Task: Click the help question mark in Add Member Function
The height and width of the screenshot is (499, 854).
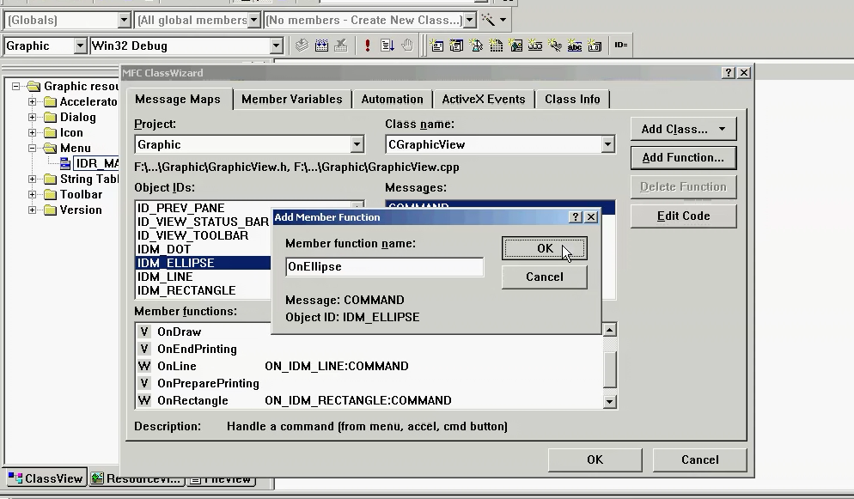Action: (576, 216)
